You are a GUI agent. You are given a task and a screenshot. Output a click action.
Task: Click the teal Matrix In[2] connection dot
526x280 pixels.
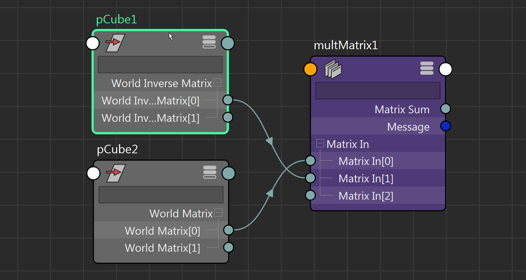310,195
